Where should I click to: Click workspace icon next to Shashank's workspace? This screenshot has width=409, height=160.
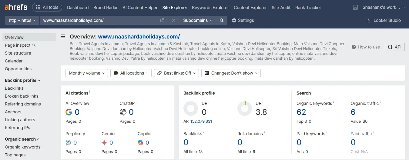point(356,7)
